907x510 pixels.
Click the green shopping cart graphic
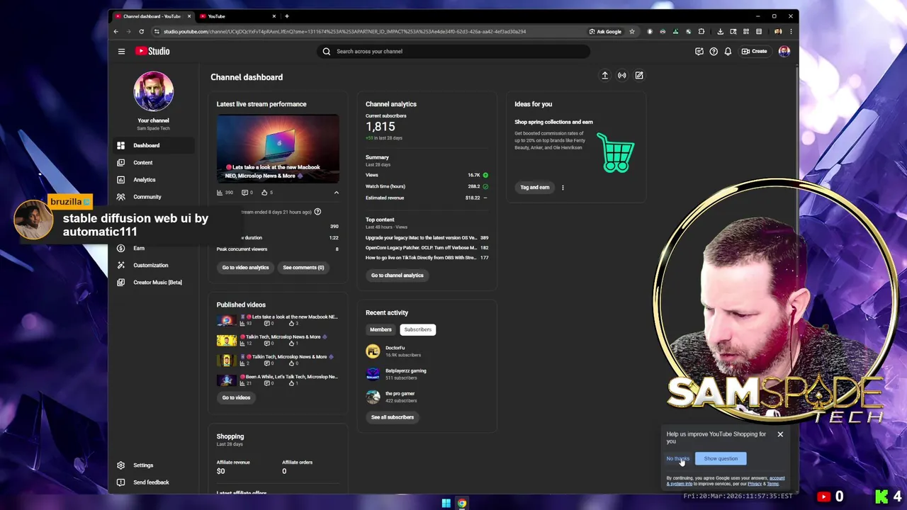tap(616, 152)
